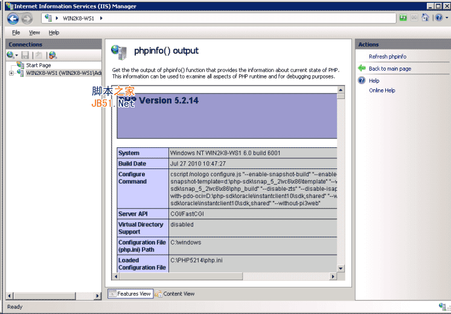Click the Actions pane header
This screenshot has height=314, width=451.
(x=403, y=44)
